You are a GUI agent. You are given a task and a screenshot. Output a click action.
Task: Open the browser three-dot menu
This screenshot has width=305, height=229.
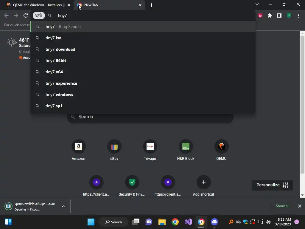click(298, 16)
